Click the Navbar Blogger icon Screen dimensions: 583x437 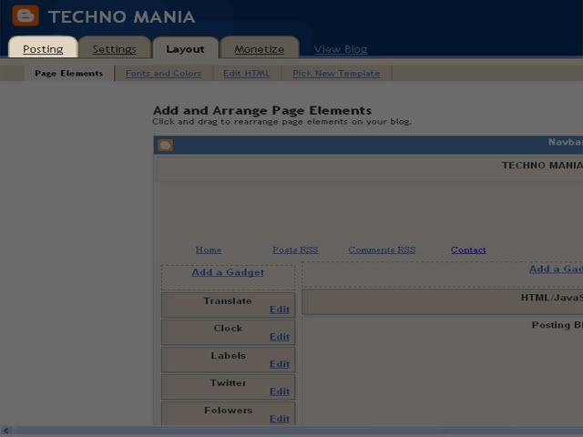pyautogui.click(x=165, y=145)
